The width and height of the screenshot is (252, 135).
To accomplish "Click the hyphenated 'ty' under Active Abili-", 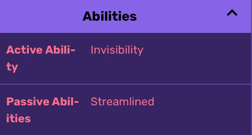I will [x=12, y=67].
